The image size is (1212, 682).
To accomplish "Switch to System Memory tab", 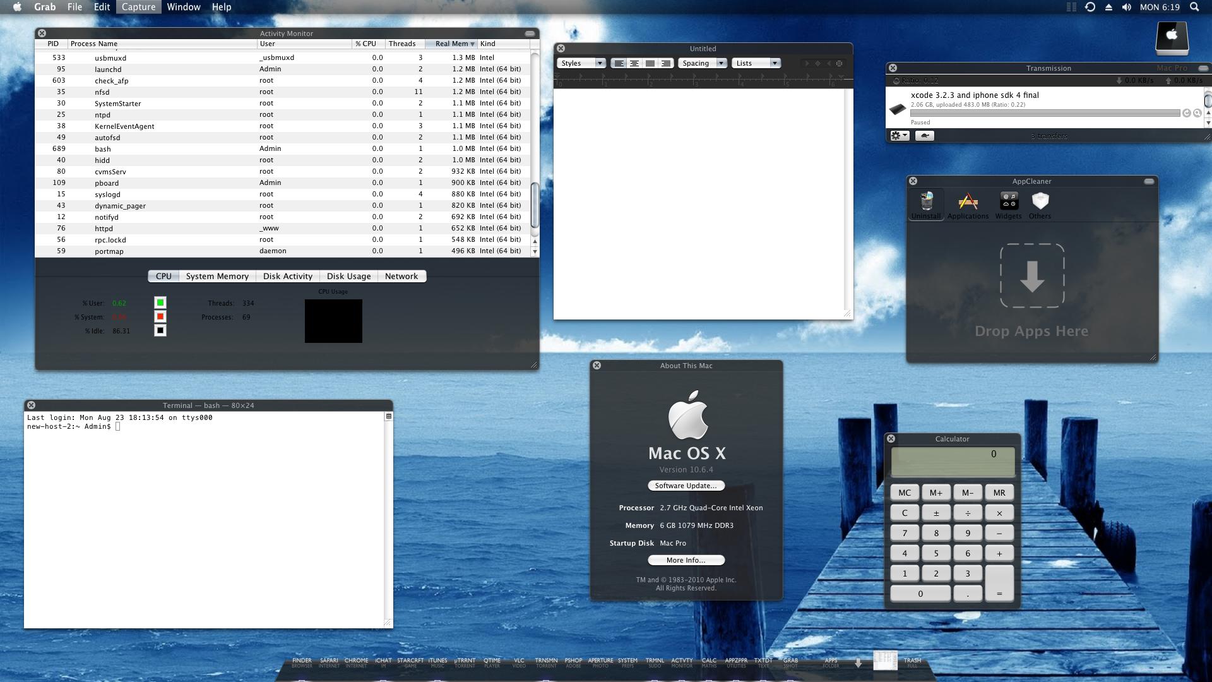I will pos(217,277).
